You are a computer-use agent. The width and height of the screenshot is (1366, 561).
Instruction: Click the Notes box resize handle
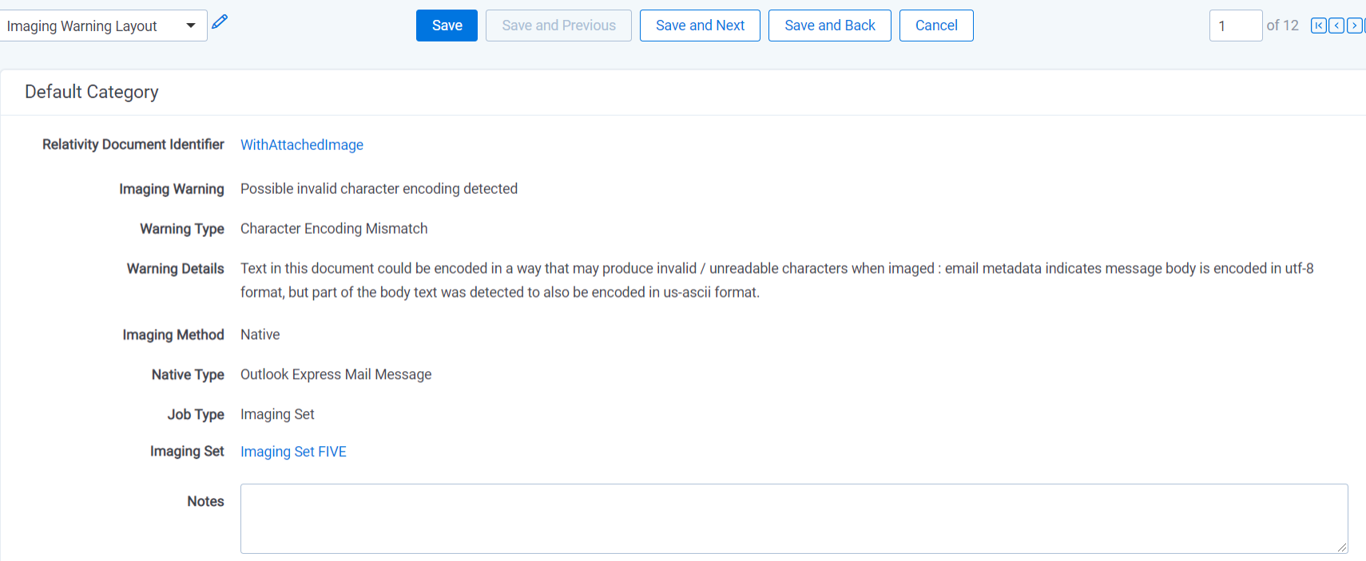1342,547
